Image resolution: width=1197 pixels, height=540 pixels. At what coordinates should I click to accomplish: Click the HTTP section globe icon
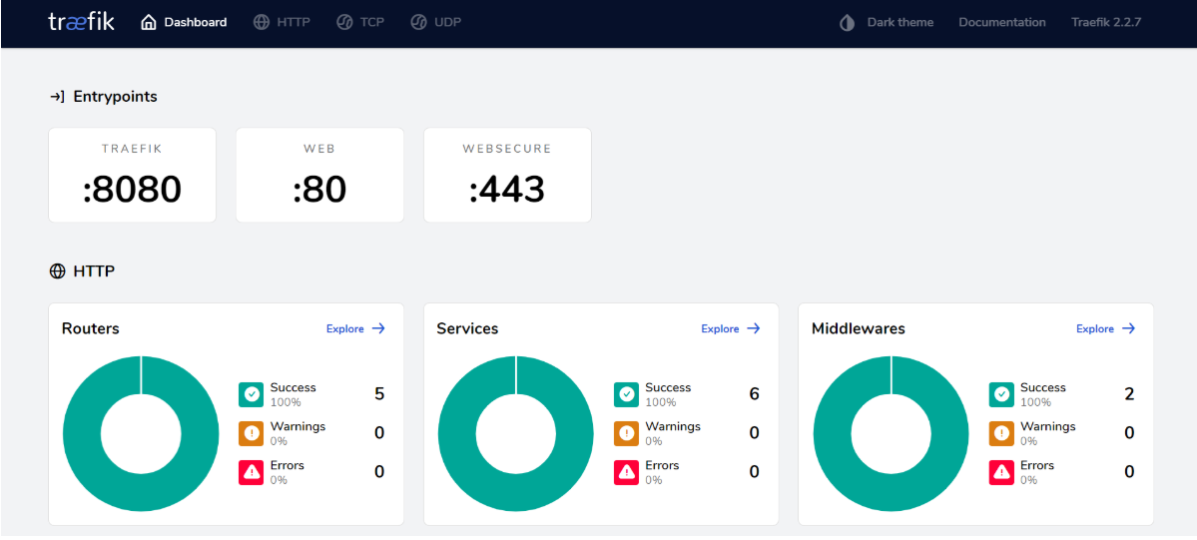point(57,270)
